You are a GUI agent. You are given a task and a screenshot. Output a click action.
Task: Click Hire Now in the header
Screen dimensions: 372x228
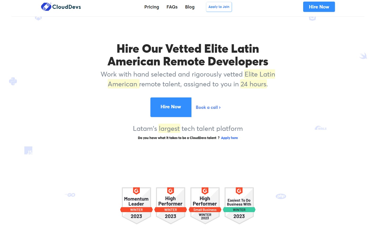[319, 7]
